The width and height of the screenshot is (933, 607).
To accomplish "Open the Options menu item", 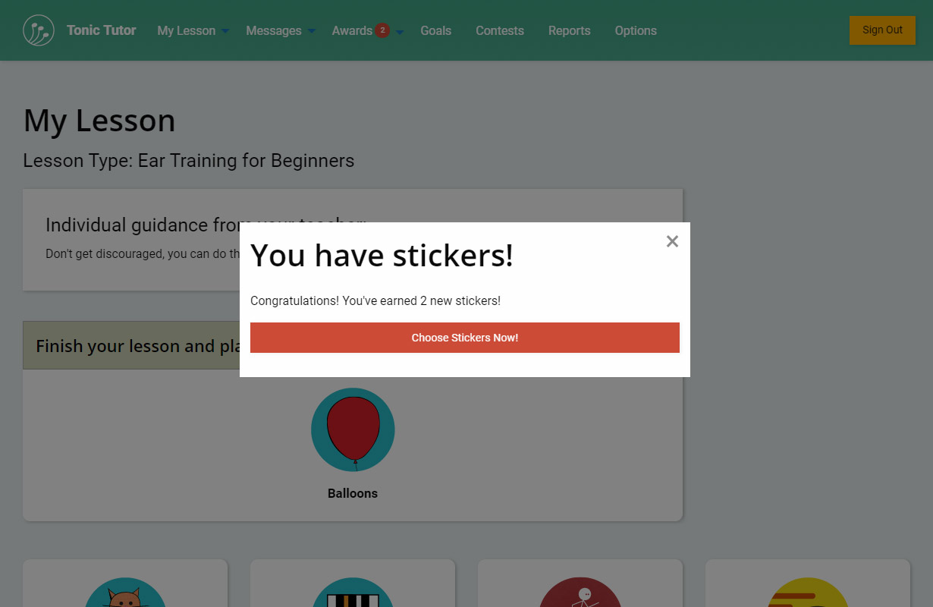I will coord(636,30).
